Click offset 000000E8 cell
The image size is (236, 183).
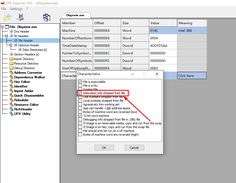point(107,45)
